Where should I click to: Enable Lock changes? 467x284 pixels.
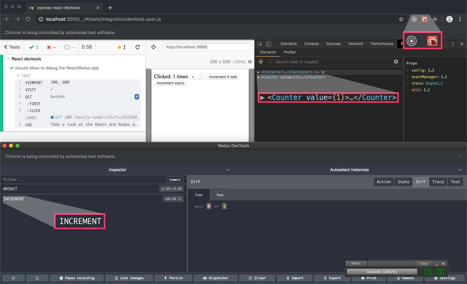[x=129, y=278]
